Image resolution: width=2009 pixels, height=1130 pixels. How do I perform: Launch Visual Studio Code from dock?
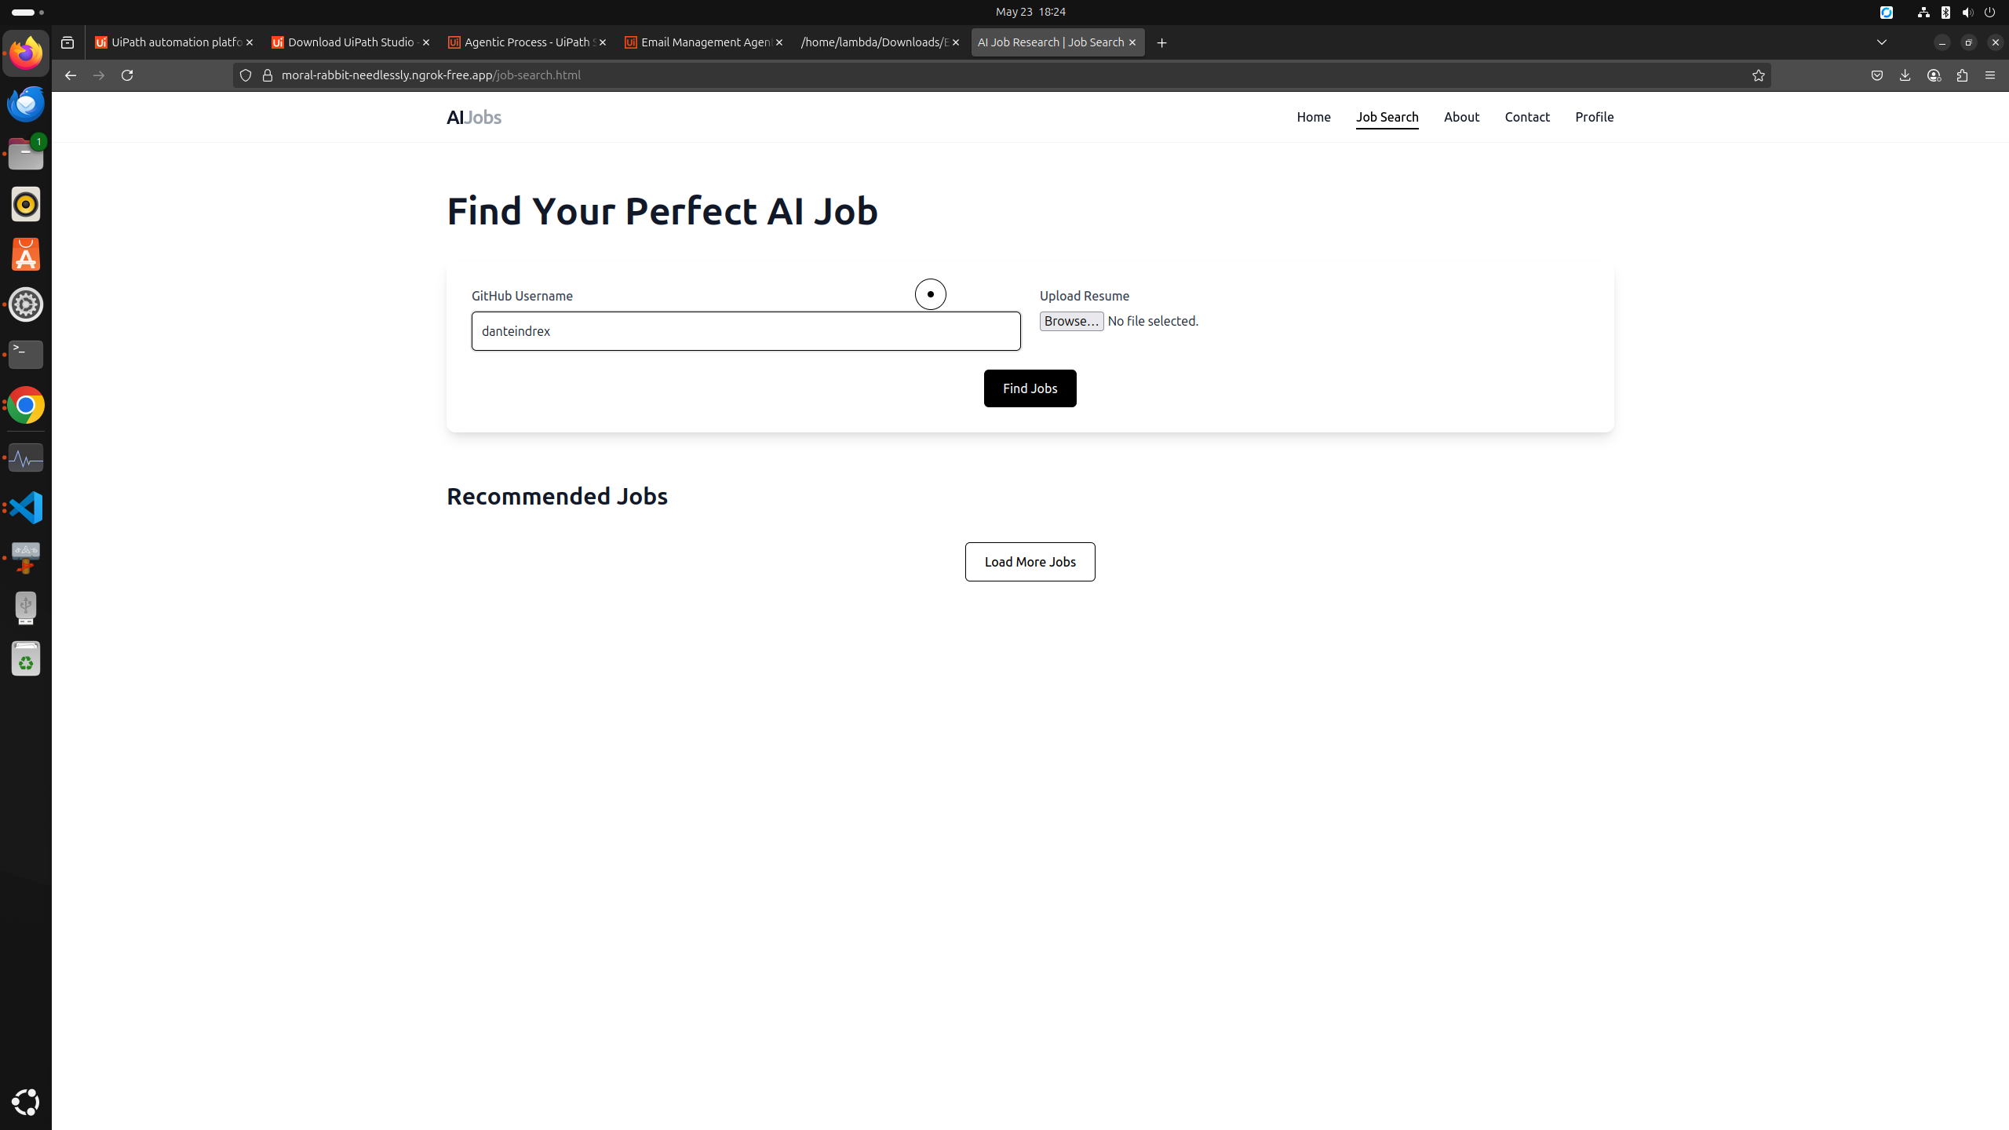(26, 508)
